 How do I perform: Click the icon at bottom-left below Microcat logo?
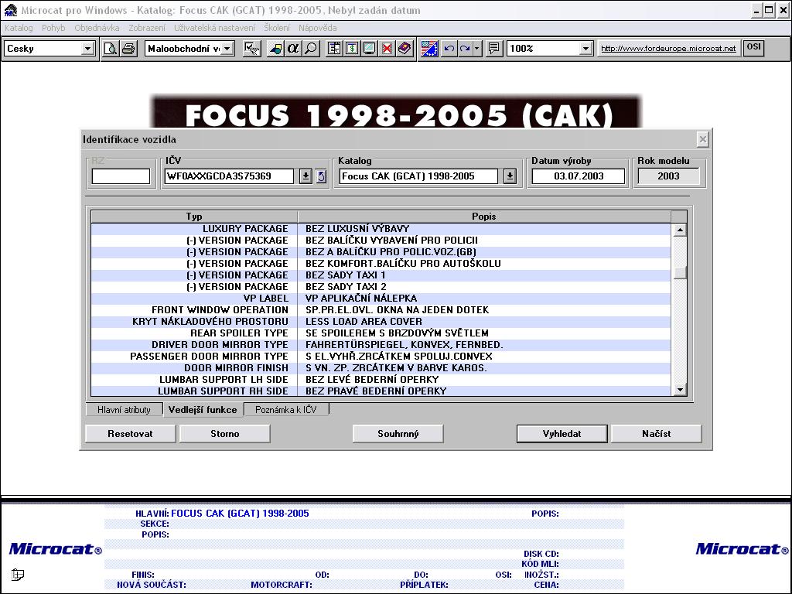click(x=18, y=575)
